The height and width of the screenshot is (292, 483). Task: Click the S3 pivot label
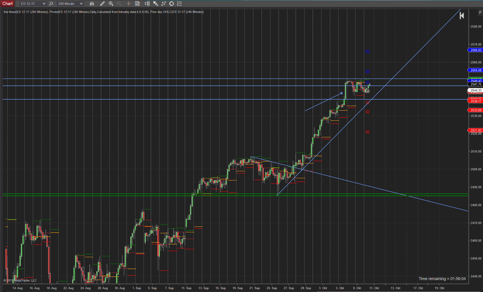pos(367,132)
